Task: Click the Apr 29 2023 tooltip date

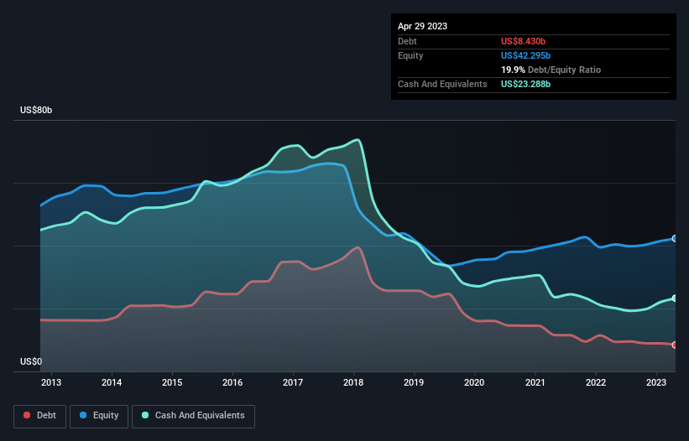Action: (x=422, y=26)
